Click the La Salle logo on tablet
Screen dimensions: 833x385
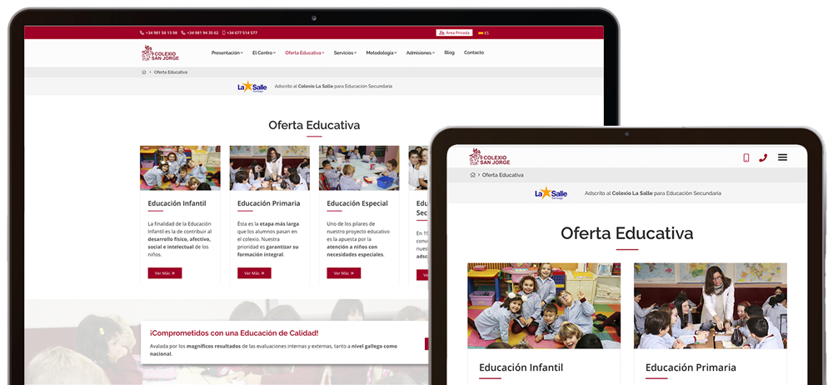551,193
